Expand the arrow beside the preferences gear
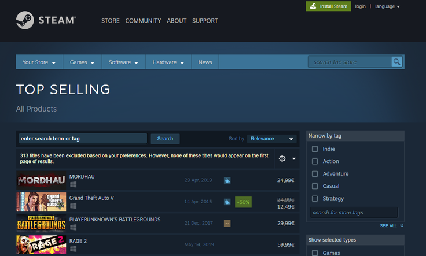The height and width of the screenshot is (256, 426). tap(294, 159)
